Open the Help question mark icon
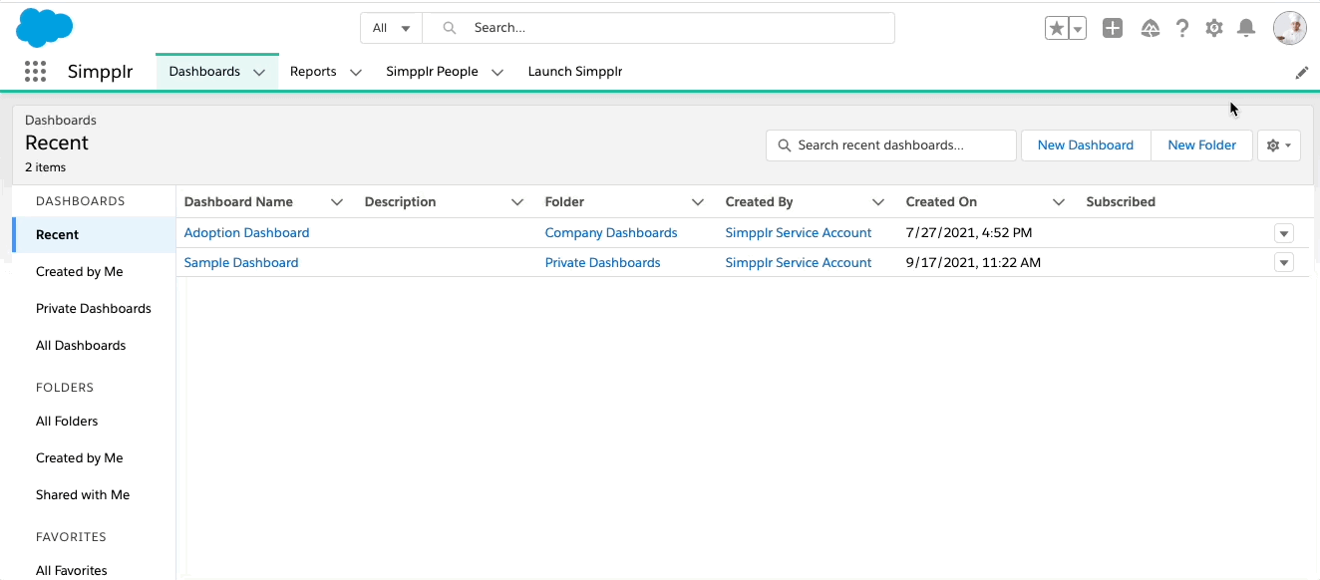 pyautogui.click(x=1182, y=28)
